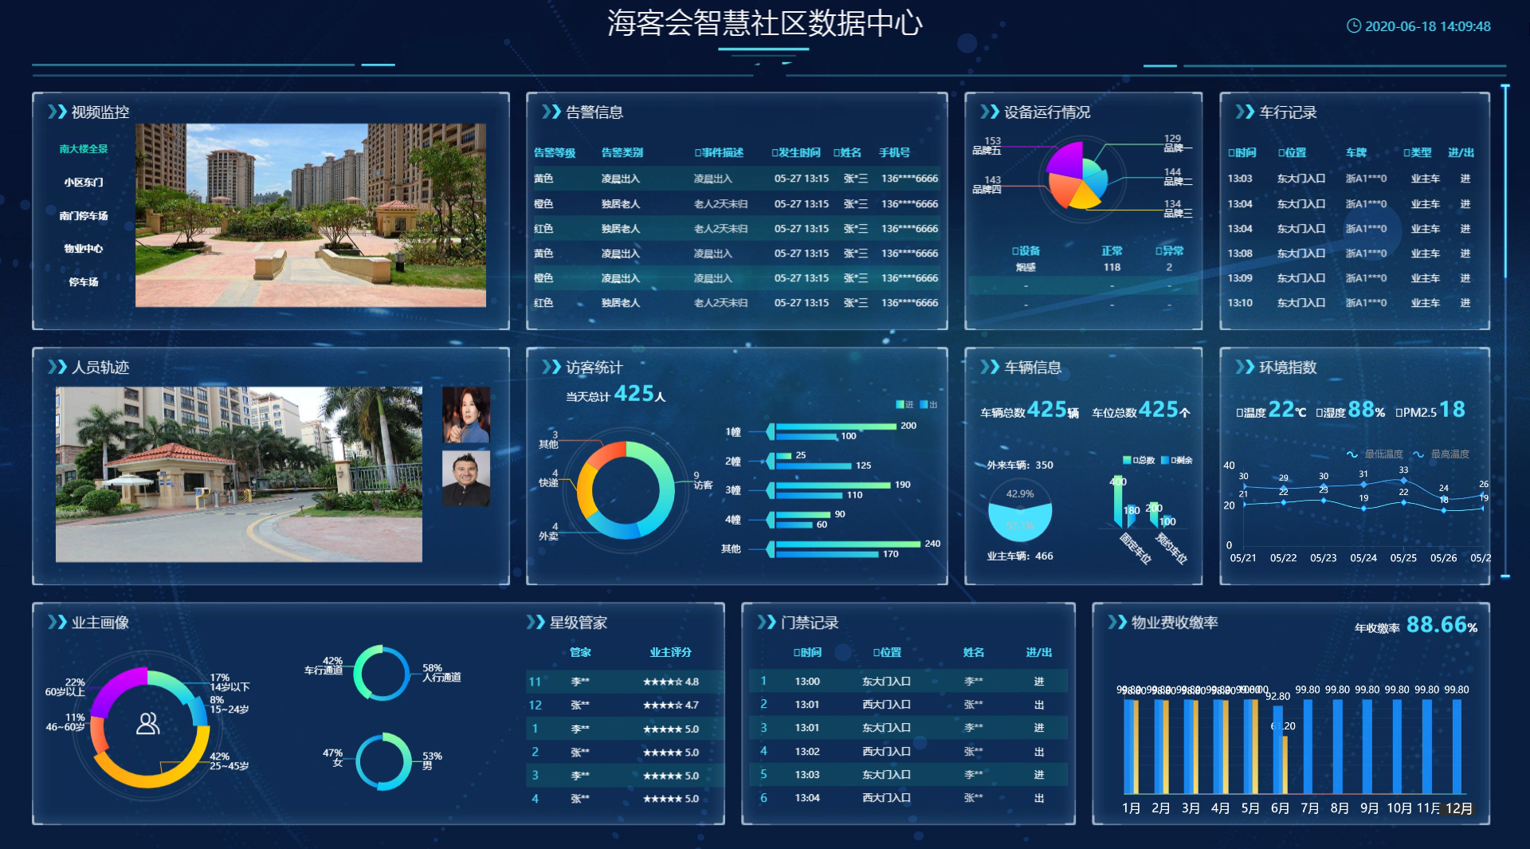1530x849 pixels.
Task: Click the chevron icon beside 视频监控 title
Action: point(57,112)
